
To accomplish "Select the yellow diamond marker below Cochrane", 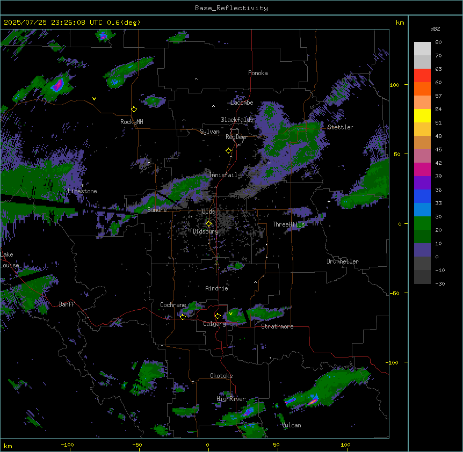I will 183,317.
